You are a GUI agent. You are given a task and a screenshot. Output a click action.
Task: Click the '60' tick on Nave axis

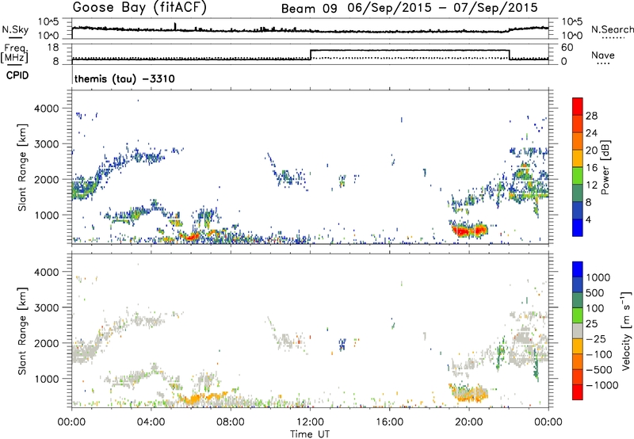pos(567,48)
